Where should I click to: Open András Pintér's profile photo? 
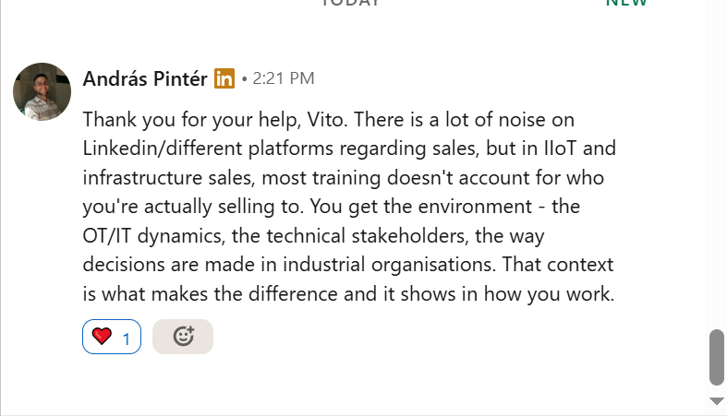point(42,91)
